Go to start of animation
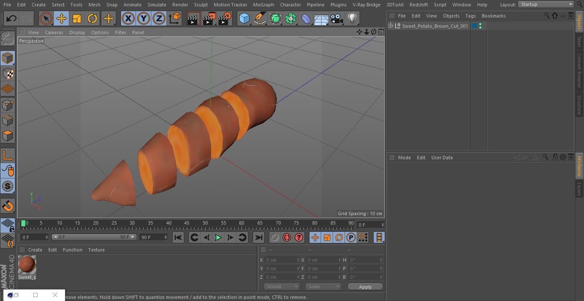 point(178,237)
